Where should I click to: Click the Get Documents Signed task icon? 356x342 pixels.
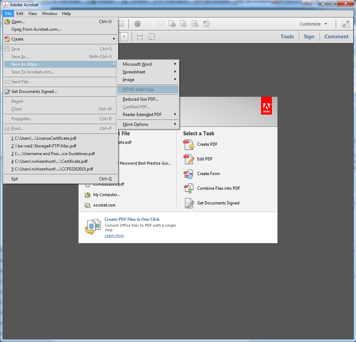(189, 203)
